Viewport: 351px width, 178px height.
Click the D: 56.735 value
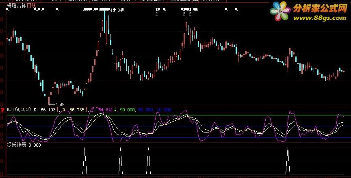(x=73, y=110)
